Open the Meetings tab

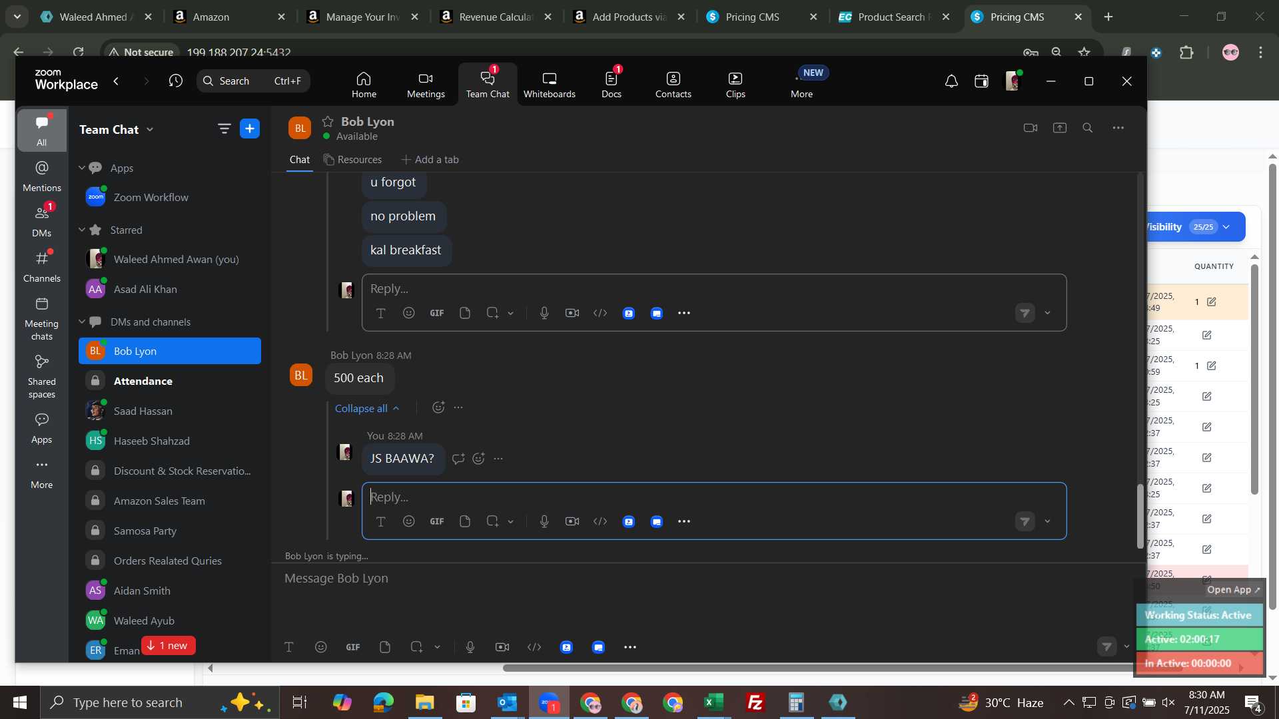coord(426,85)
